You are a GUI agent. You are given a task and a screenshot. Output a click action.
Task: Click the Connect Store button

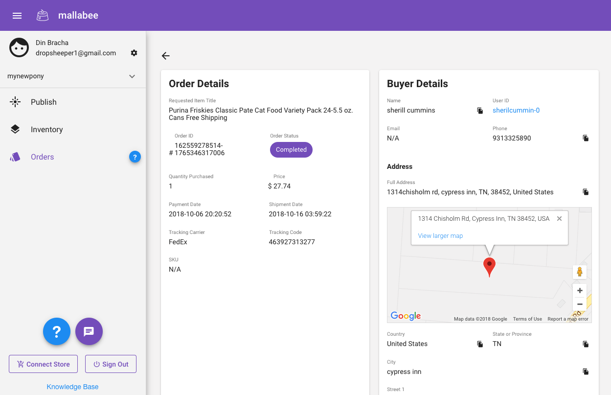[x=43, y=364]
